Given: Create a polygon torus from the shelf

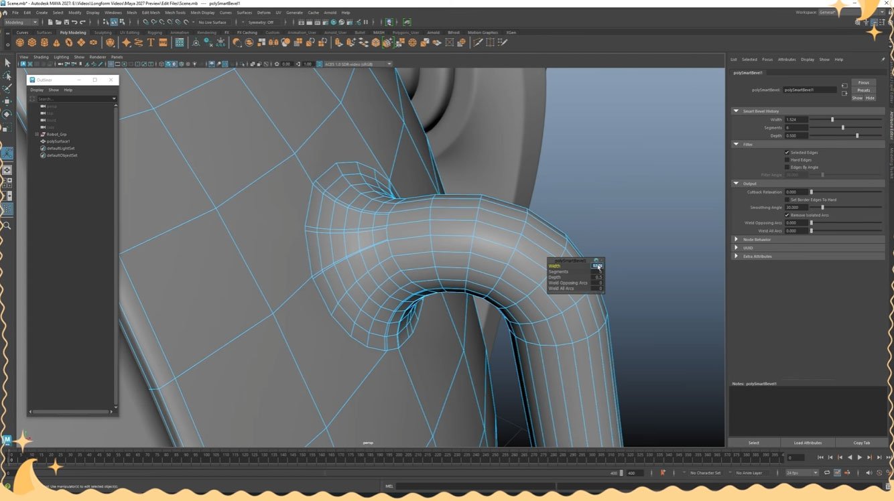Looking at the screenshot, I should pos(69,42).
